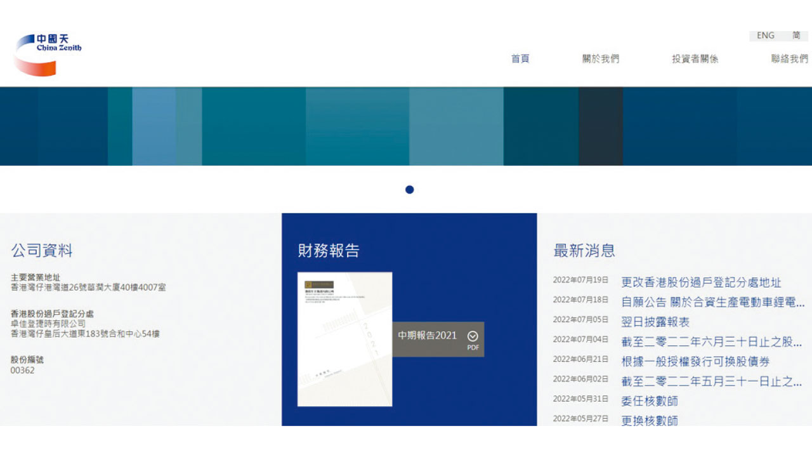Image resolution: width=812 pixels, height=457 pixels.
Task: Open the 更改香港股份過戶登記分處地址 news link
Action: (x=700, y=282)
